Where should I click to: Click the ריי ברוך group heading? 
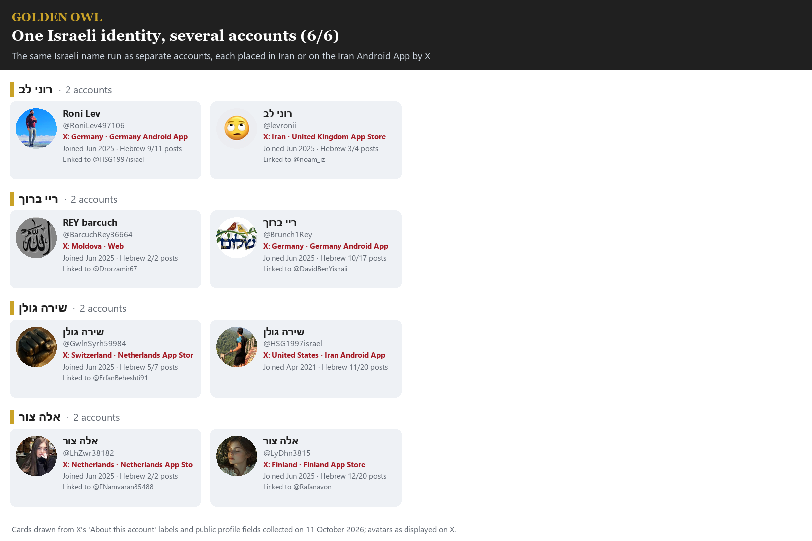(x=38, y=199)
